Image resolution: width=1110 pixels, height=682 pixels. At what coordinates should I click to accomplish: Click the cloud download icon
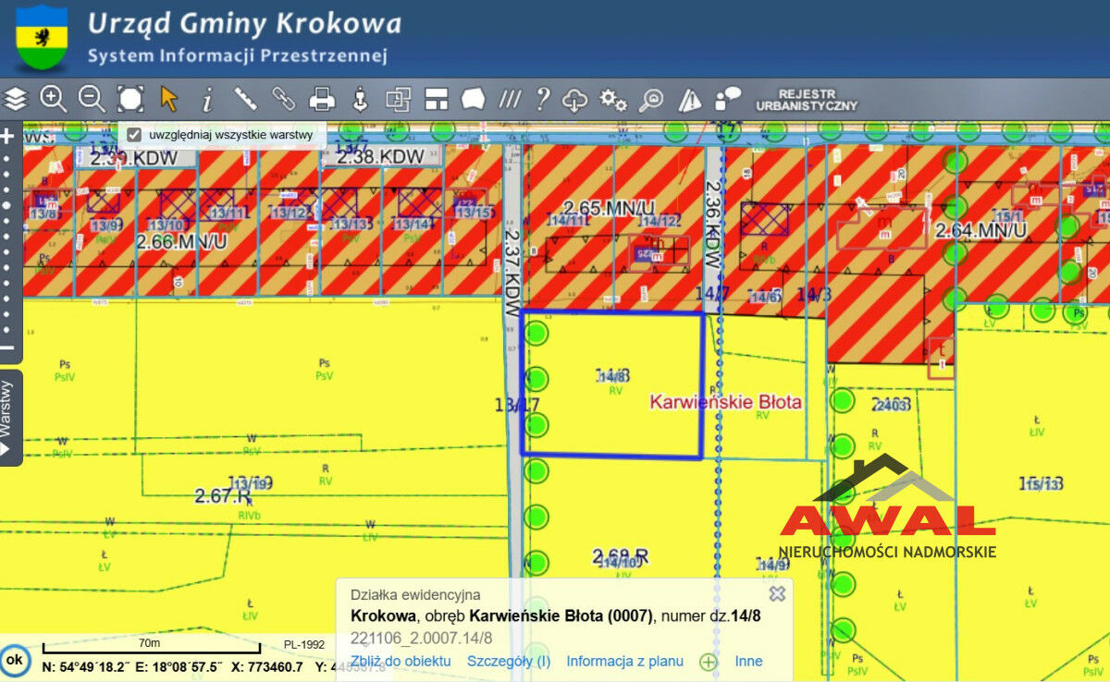pos(575,98)
